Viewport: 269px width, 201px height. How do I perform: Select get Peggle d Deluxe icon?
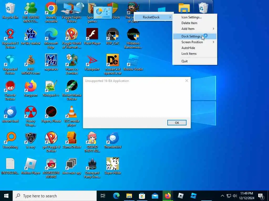(51, 142)
